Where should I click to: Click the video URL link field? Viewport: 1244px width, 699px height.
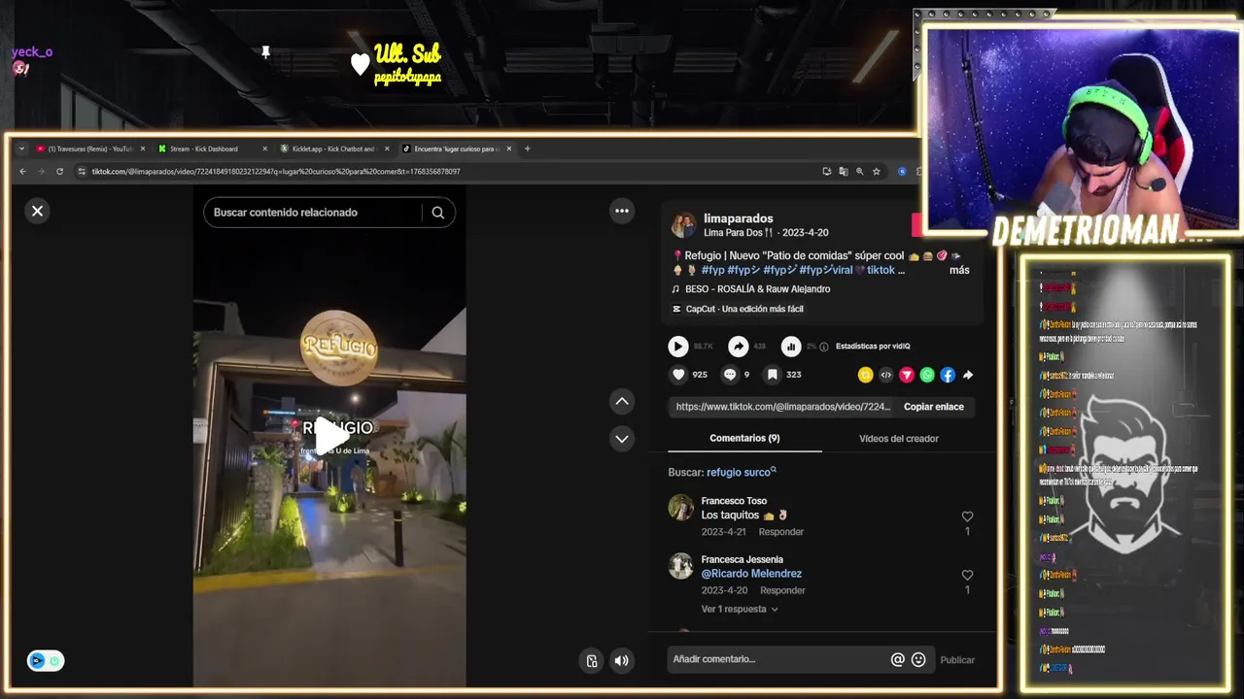coord(782,407)
